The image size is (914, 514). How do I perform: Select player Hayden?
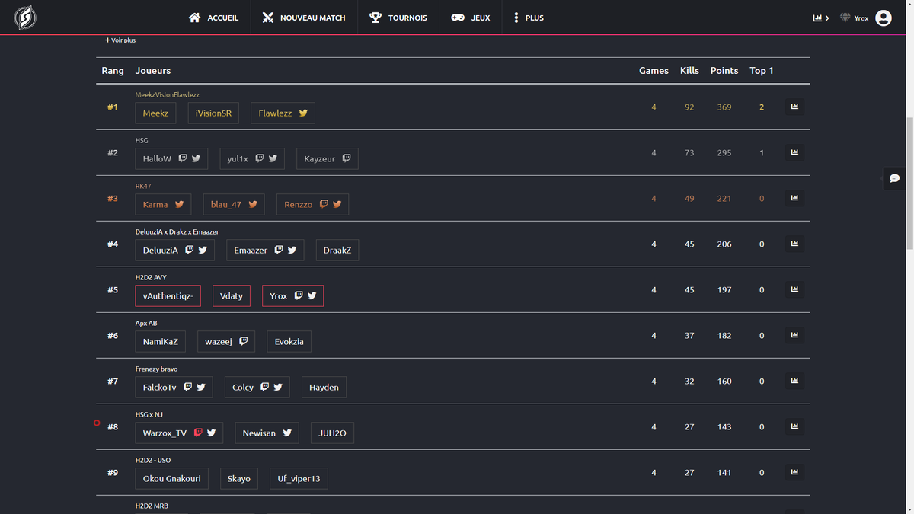tap(324, 387)
